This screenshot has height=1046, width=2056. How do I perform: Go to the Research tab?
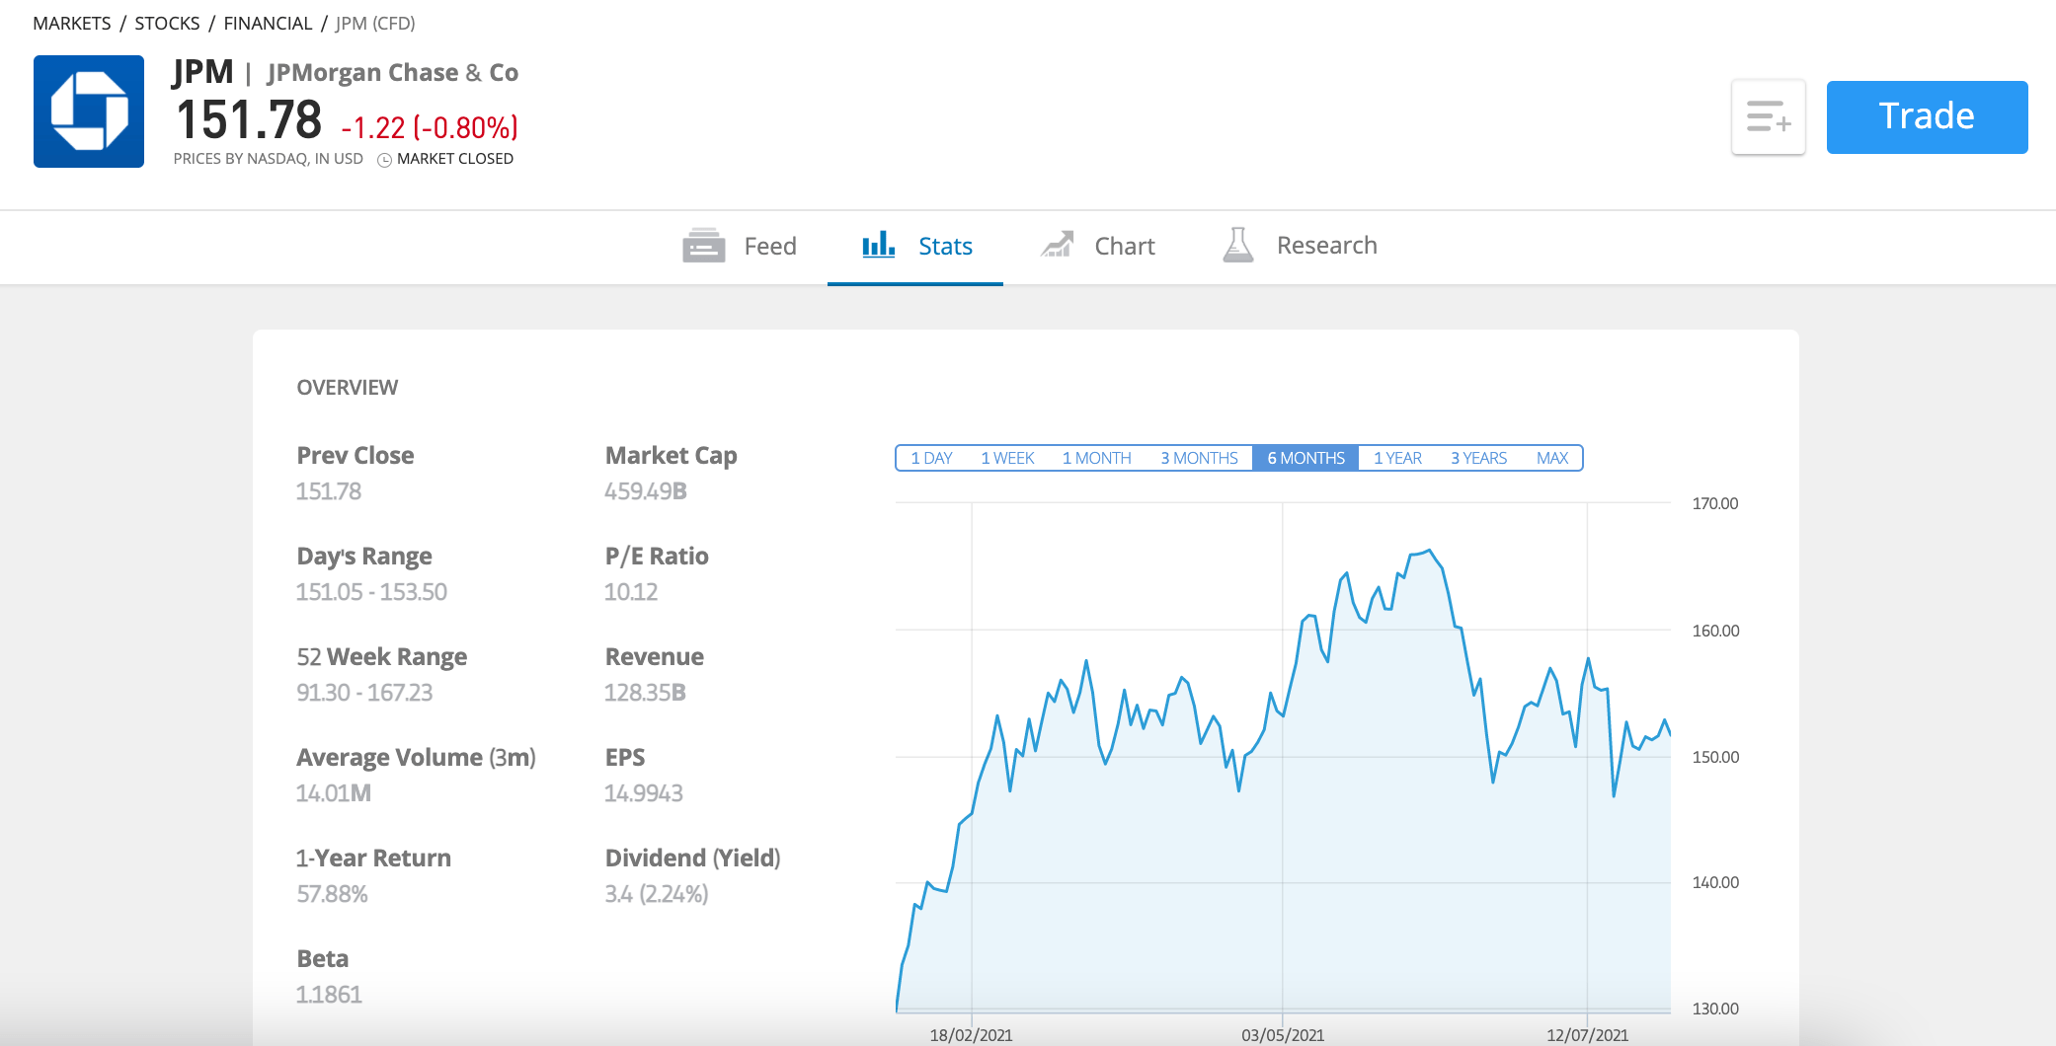(1300, 246)
